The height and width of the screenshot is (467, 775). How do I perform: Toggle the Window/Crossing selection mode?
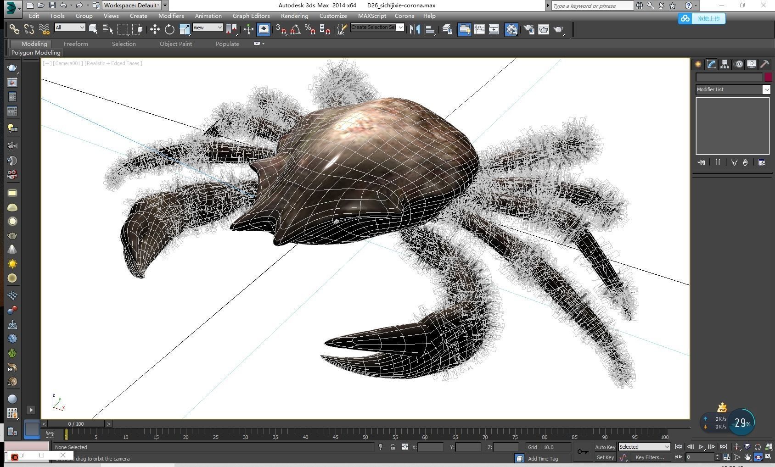click(137, 29)
